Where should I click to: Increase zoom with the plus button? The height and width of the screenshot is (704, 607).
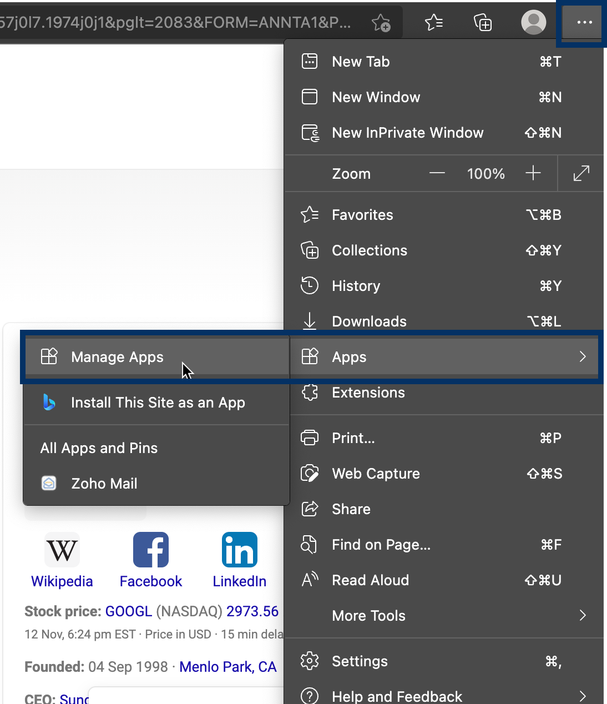pyautogui.click(x=533, y=173)
